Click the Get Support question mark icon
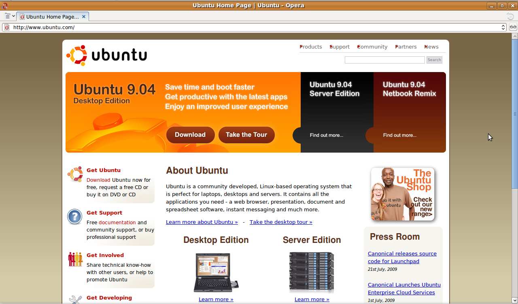 click(x=75, y=217)
